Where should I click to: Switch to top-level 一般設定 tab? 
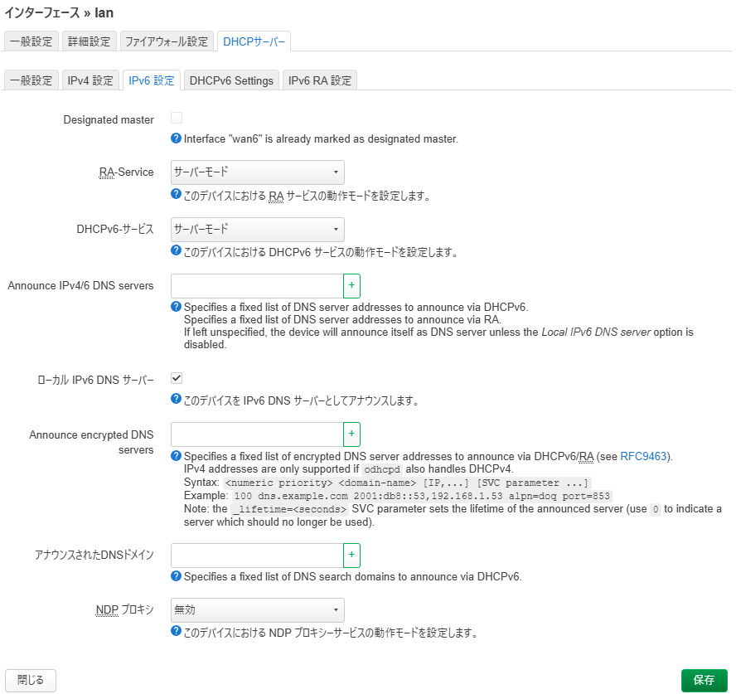click(x=31, y=41)
